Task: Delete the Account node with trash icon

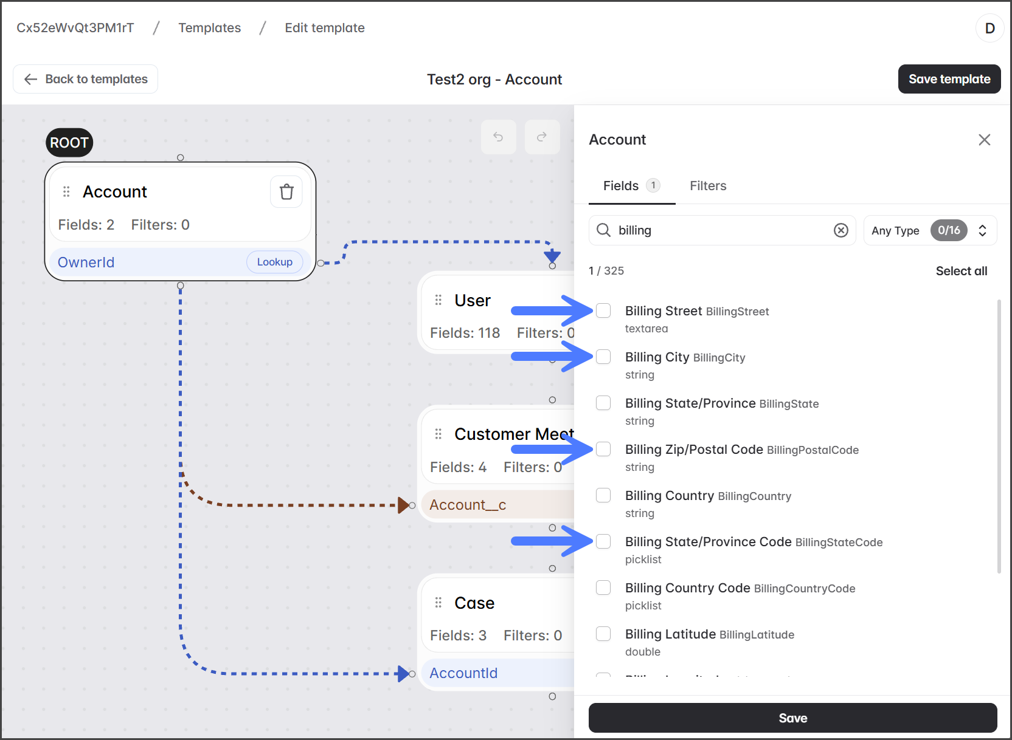Action: pyautogui.click(x=286, y=192)
